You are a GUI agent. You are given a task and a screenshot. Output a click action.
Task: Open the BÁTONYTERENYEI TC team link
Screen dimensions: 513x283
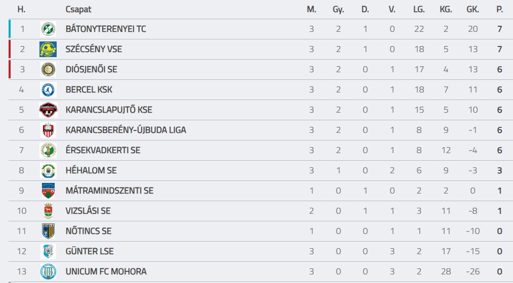tap(106, 29)
